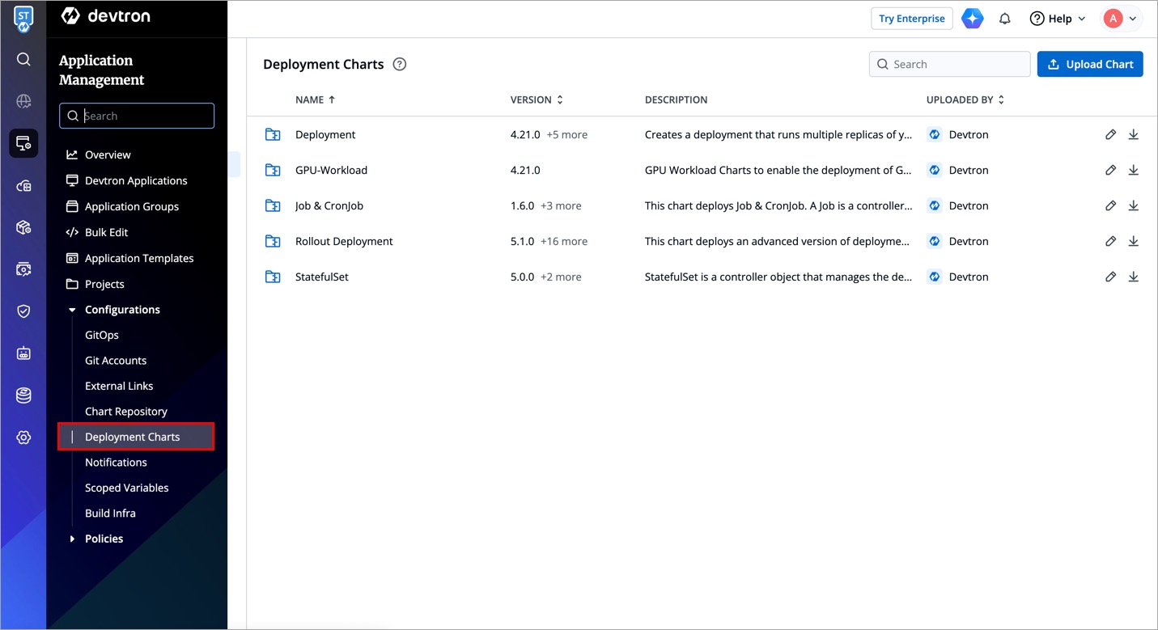Click the Deployment Charts help question icon
The height and width of the screenshot is (630, 1158).
399,65
